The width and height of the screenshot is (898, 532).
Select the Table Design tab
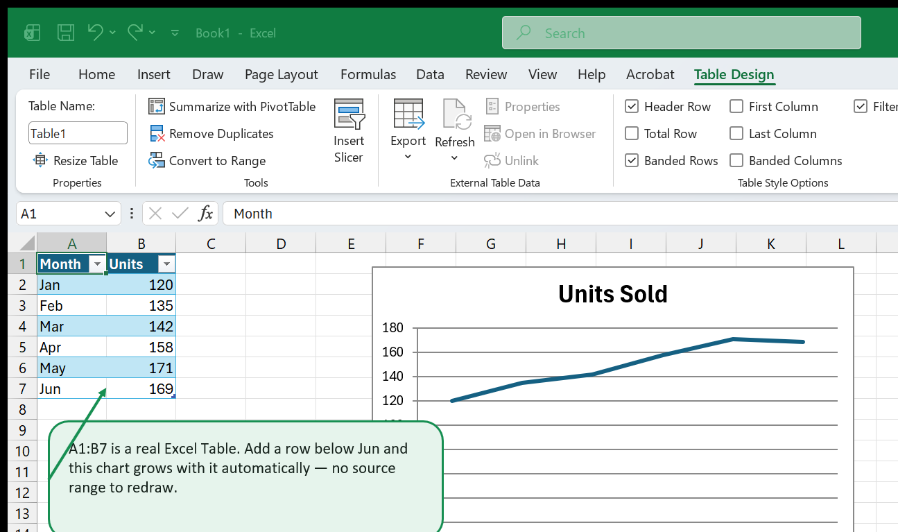(x=734, y=74)
